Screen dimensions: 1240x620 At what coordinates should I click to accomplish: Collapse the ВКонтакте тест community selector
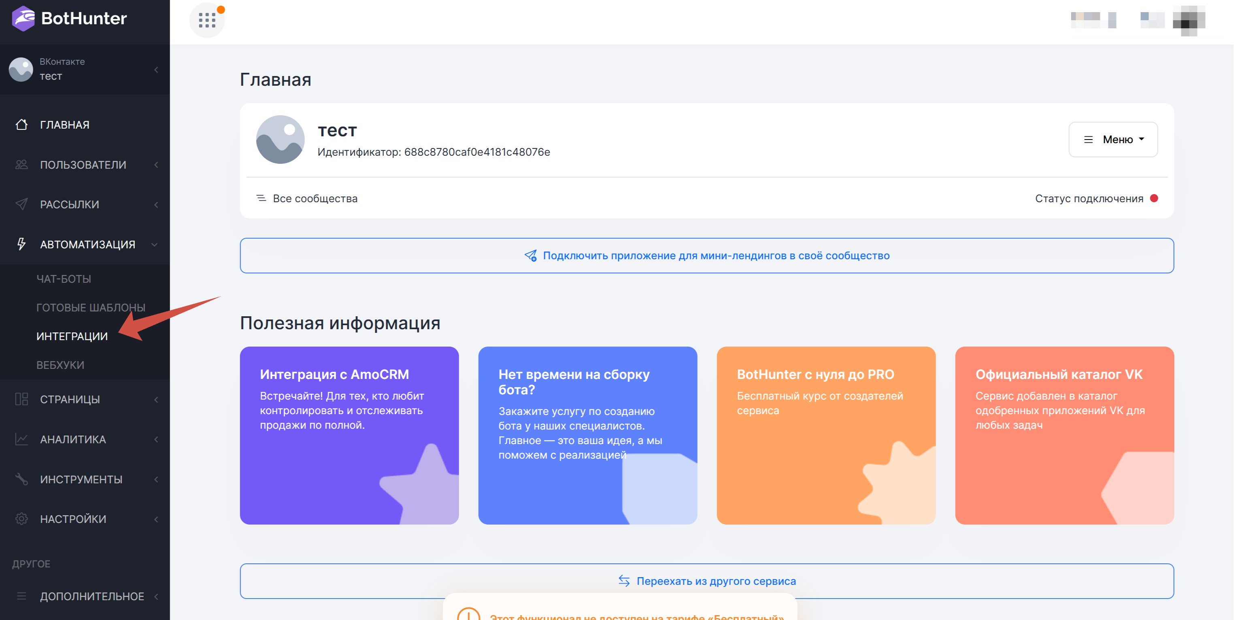click(156, 70)
